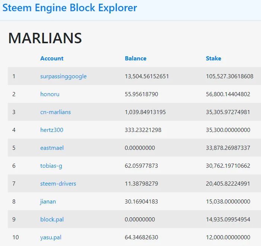Select rank number 9 in block.pal row
The image size is (261, 246).
click(14, 220)
